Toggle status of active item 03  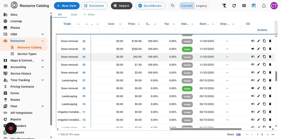pos(253,49)
